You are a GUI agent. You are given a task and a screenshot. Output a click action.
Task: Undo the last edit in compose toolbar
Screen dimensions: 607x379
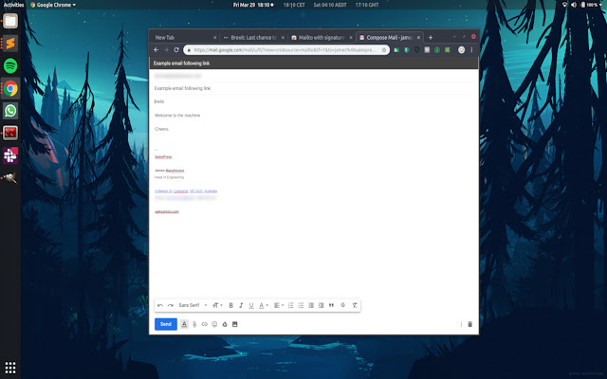pos(160,305)
